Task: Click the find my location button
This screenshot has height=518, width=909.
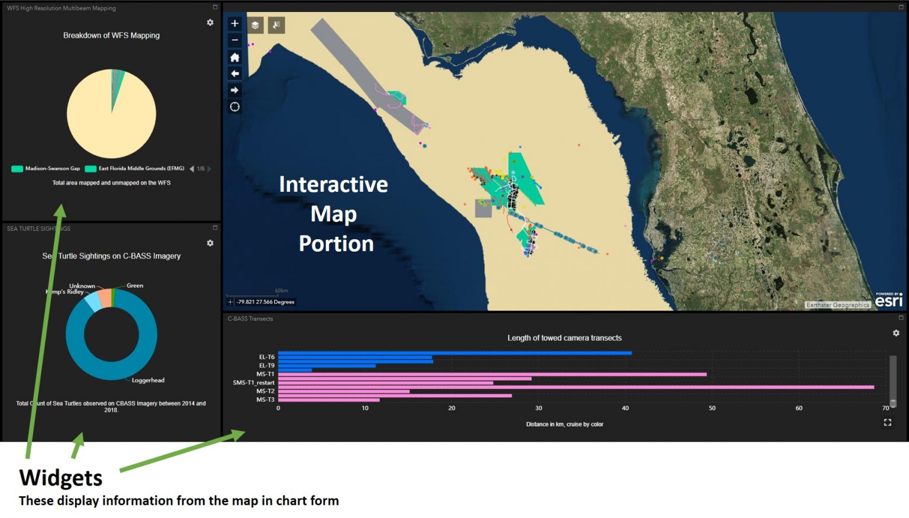Action: pyautogui.click(x=235, y=107)
